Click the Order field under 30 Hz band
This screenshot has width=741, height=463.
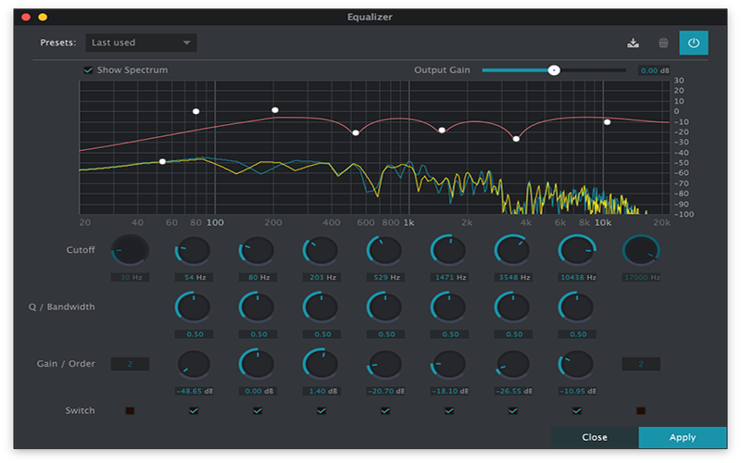(130, 364)
